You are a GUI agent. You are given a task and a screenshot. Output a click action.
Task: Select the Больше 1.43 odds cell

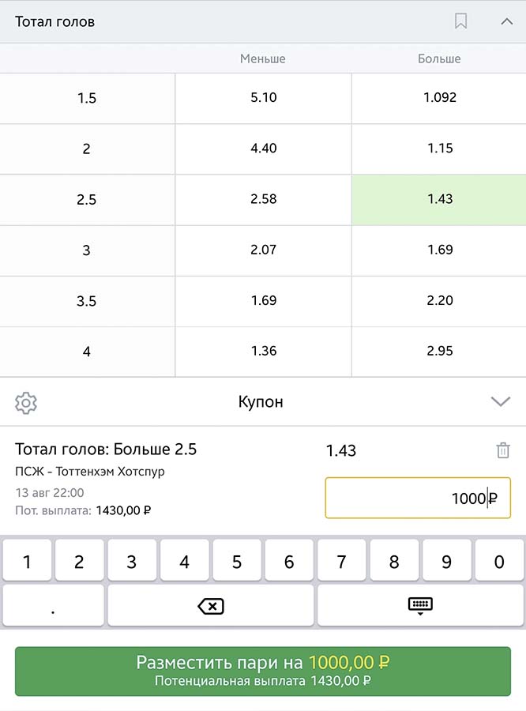coord(439,200)
